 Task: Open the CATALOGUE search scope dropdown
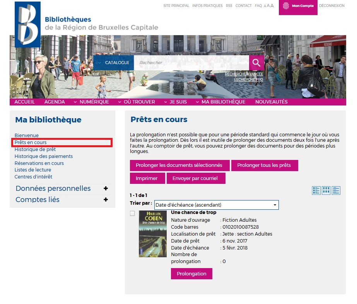point(113,63)
